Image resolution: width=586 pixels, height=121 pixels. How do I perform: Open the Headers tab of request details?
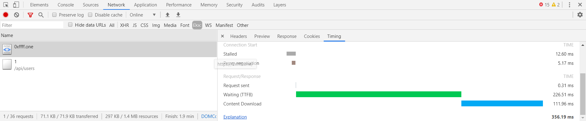click(x=238, y=36)
